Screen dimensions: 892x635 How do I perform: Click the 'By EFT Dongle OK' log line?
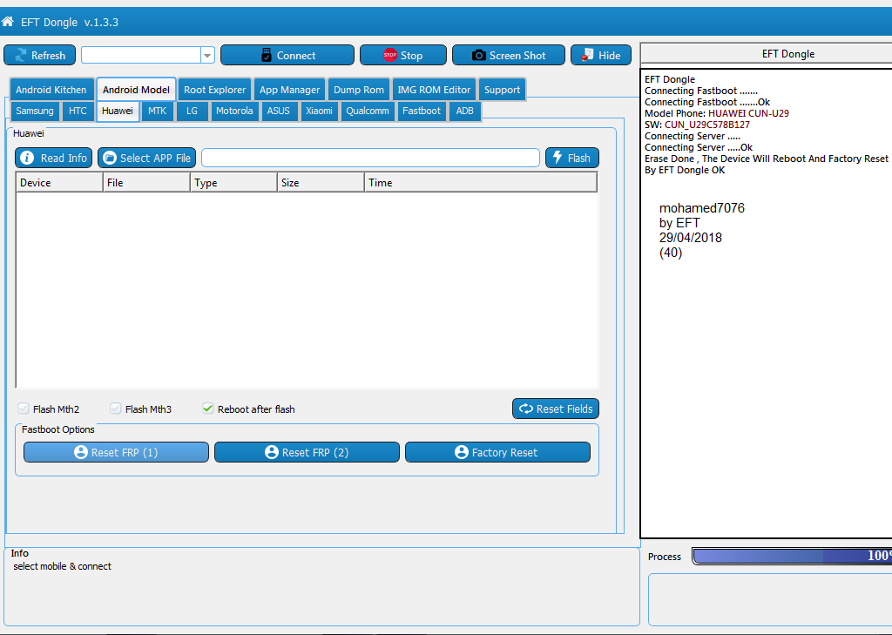click(x=685, y=170)
